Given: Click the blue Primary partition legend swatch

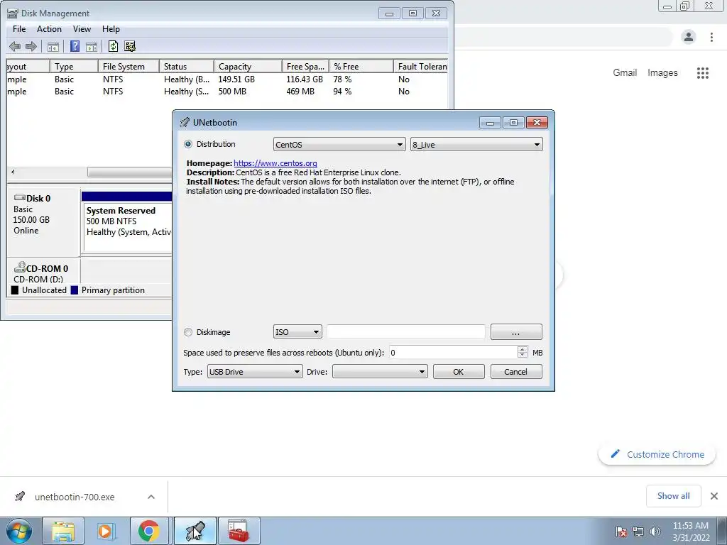Looking at the screenshot, I should (x=74, y=290).
